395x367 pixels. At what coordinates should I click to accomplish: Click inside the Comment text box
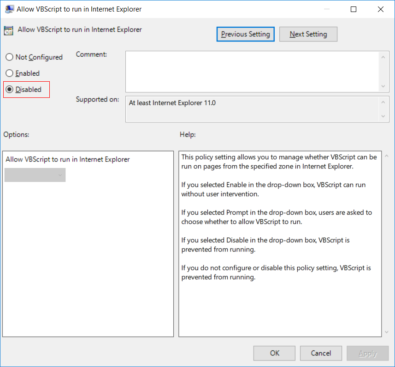[x=252, y=72]
